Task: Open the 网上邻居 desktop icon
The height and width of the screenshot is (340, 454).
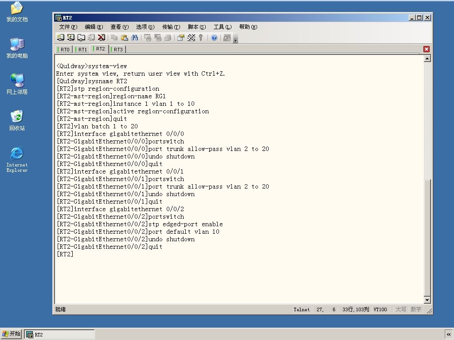Action: 17,84
